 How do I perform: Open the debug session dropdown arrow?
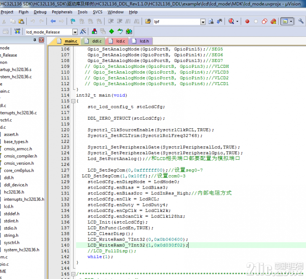(x=237, y=21)
